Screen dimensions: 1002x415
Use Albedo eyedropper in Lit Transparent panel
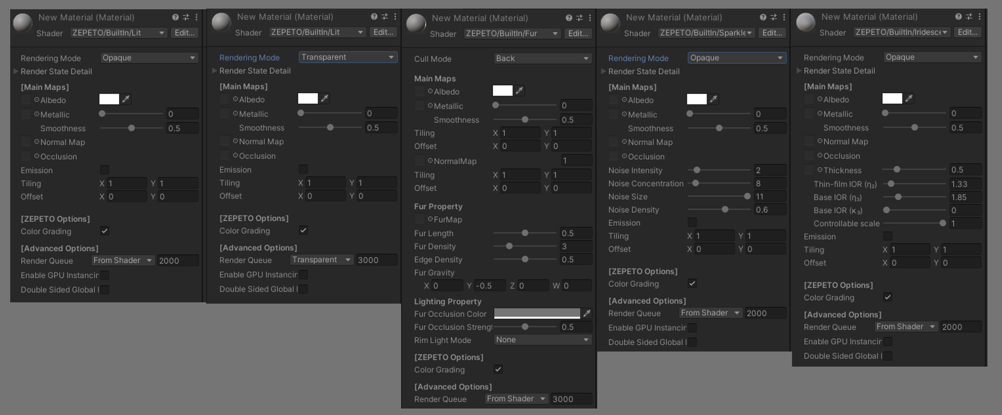325,98
